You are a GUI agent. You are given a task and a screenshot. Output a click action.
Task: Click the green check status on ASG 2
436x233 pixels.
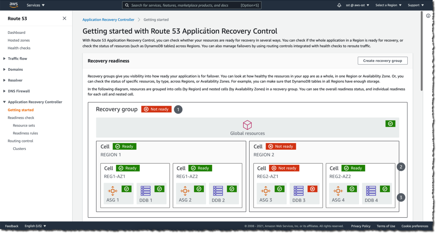click(x=199, y=189)
